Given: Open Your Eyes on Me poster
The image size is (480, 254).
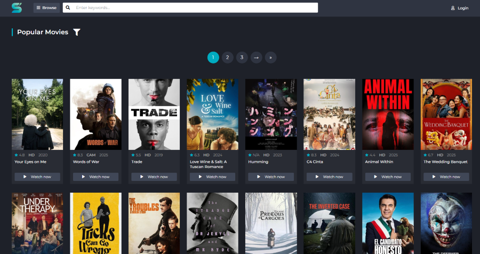Looking at the screenshot, I should point(37,114).
